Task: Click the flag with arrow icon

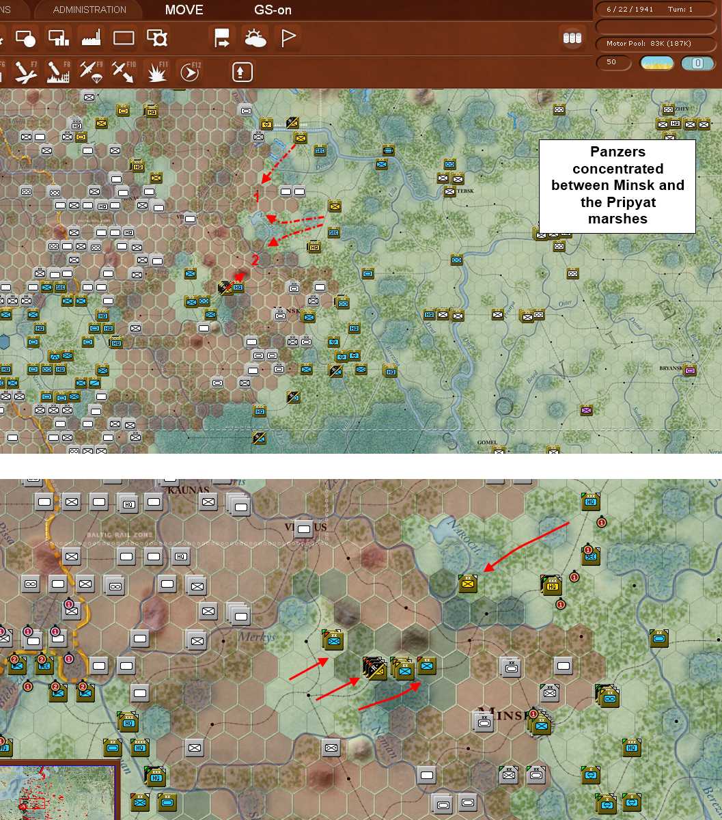Action: 223,38
